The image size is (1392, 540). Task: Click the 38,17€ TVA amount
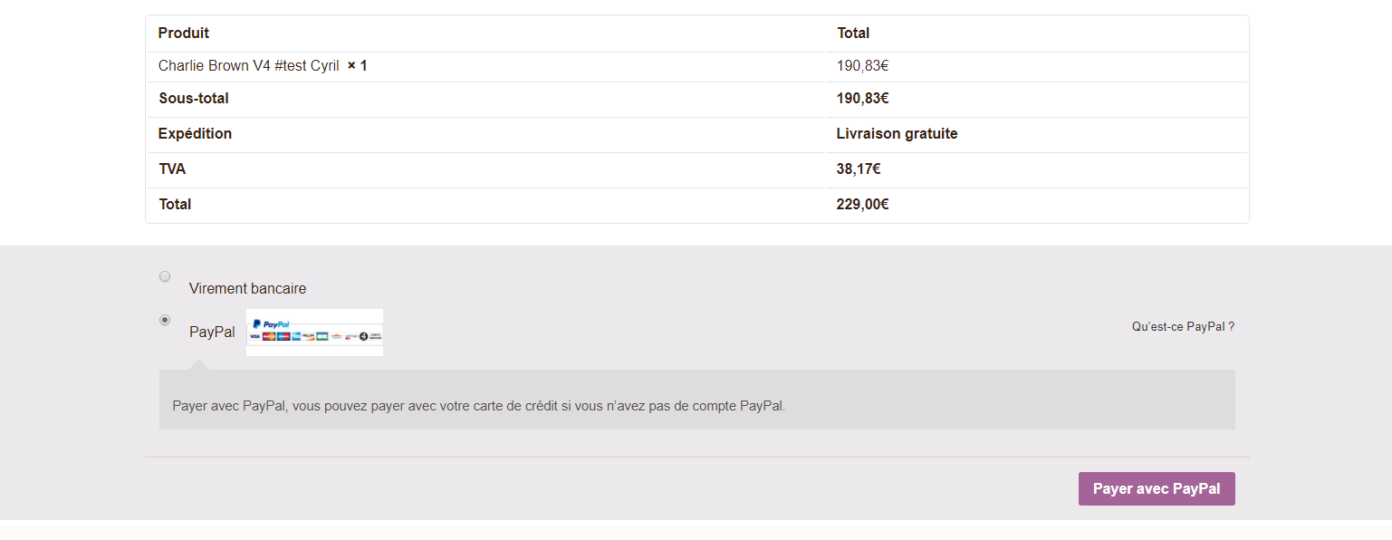859,169
